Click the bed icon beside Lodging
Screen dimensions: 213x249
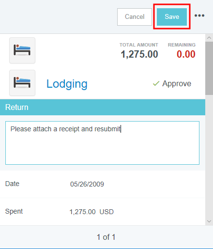[22, 83]
